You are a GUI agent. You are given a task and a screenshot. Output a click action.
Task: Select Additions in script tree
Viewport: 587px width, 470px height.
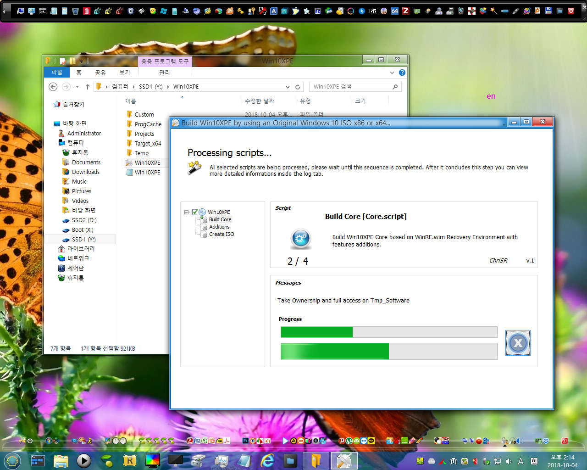tap(219, 227)
